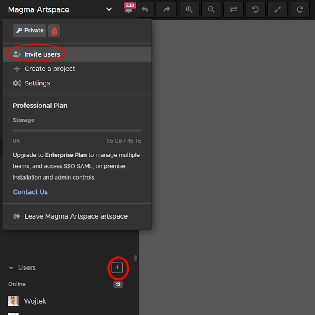
Task: Click the undo arrow in the toolbar
Action: (x=145, y=10)
